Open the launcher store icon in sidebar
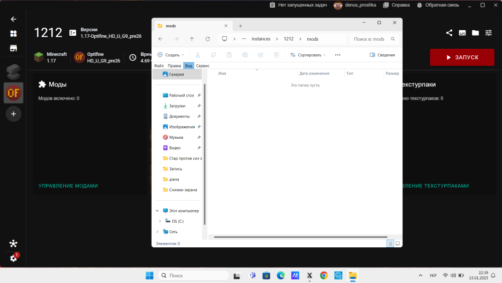 [14, 48]
